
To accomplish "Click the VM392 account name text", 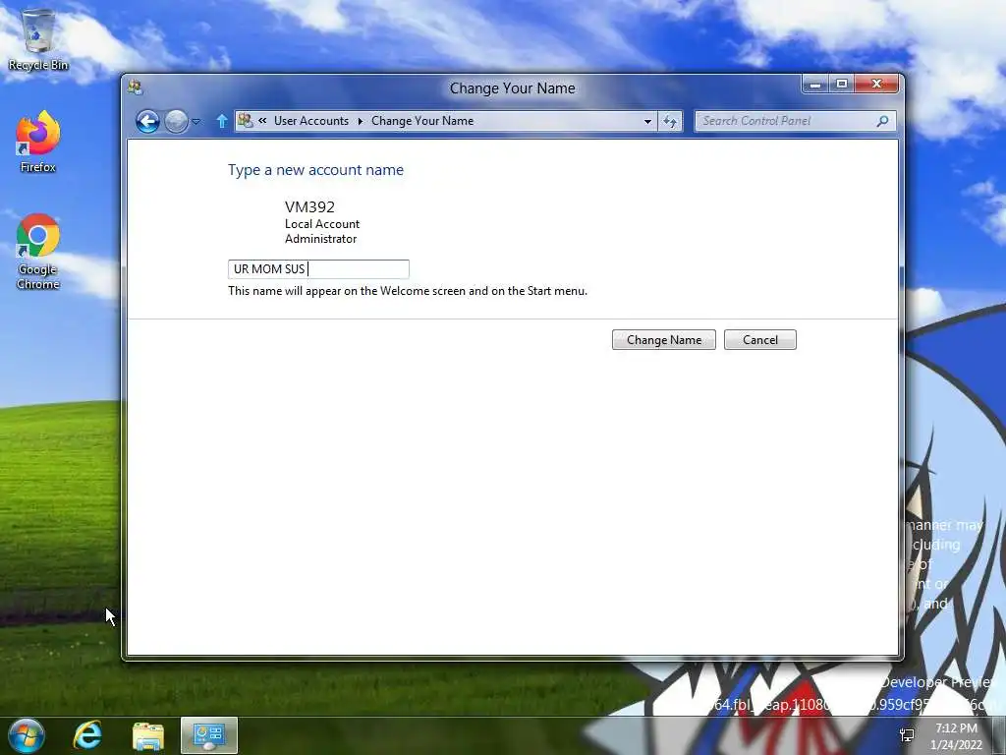I will [x=309, y=206].
